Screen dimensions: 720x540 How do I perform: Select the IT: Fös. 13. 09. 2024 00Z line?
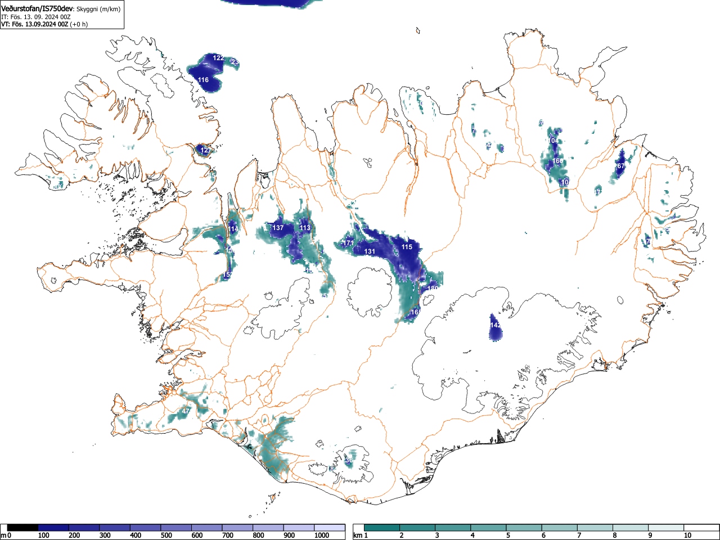click(x=36, y=17)
